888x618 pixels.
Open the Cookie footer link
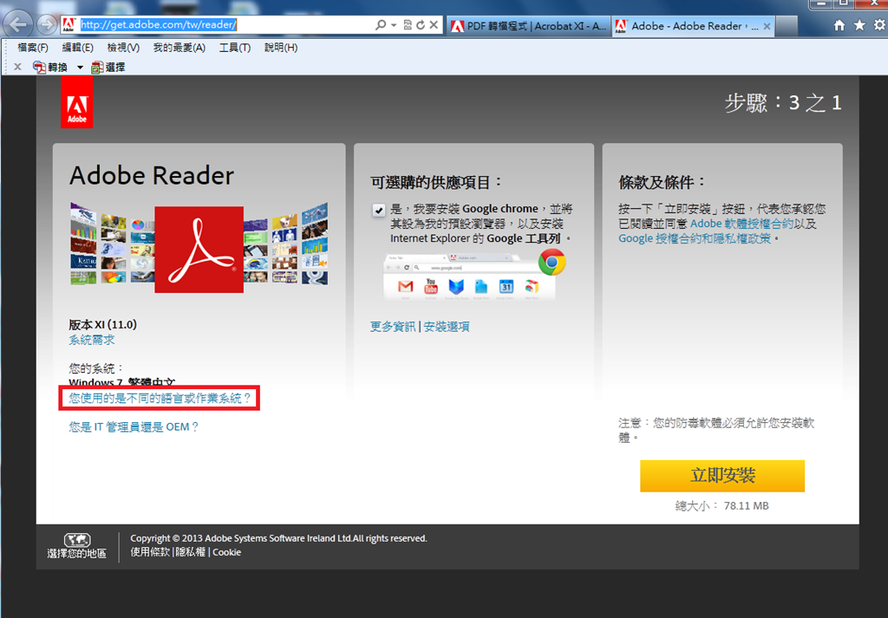(226, 552)
